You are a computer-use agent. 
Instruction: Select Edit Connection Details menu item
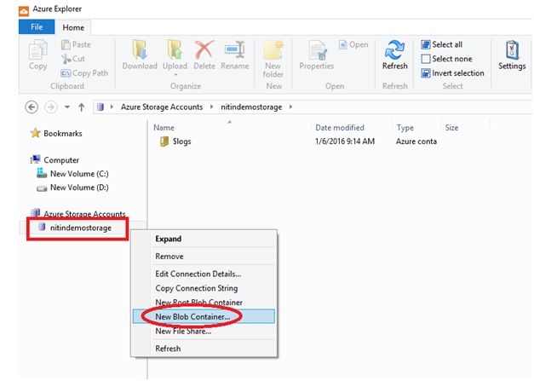204,274
